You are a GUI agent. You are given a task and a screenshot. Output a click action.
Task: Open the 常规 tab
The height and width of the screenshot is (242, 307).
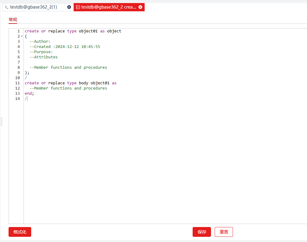13,20
